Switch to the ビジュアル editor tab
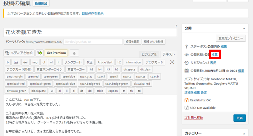This screenshot has height=136, width=253. click(x=149, y=54)
